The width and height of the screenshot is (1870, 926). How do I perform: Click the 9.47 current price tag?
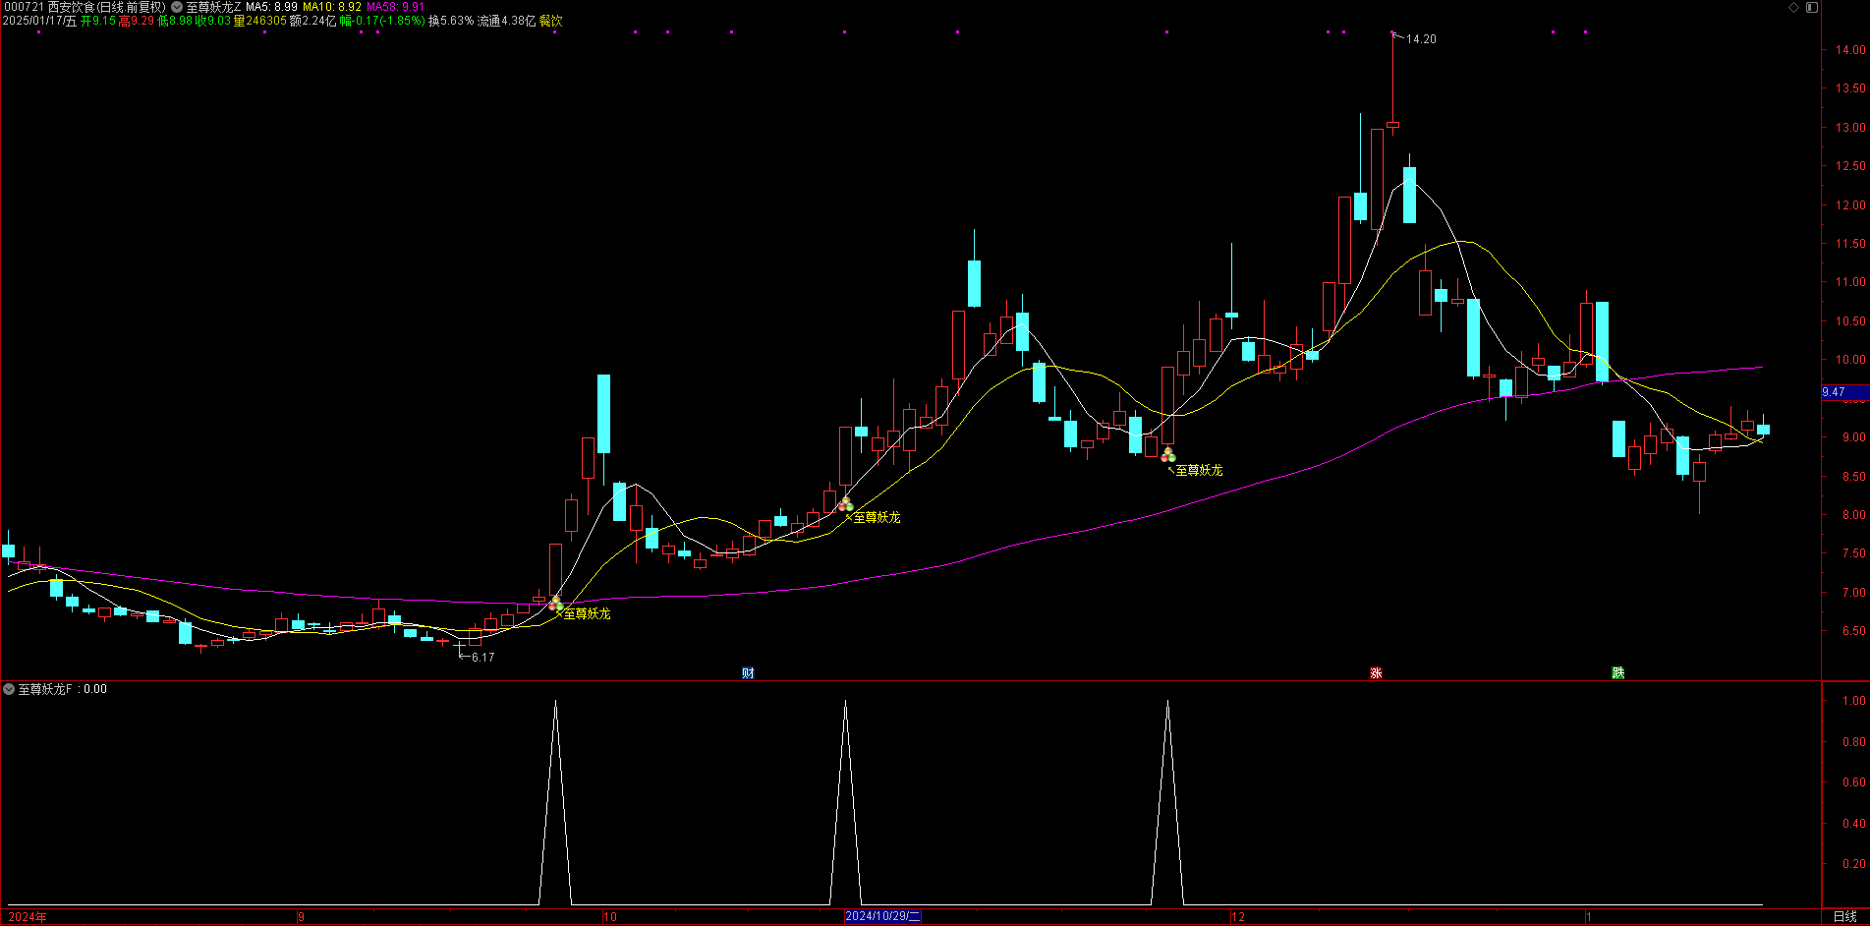(x=1844, y=392)
